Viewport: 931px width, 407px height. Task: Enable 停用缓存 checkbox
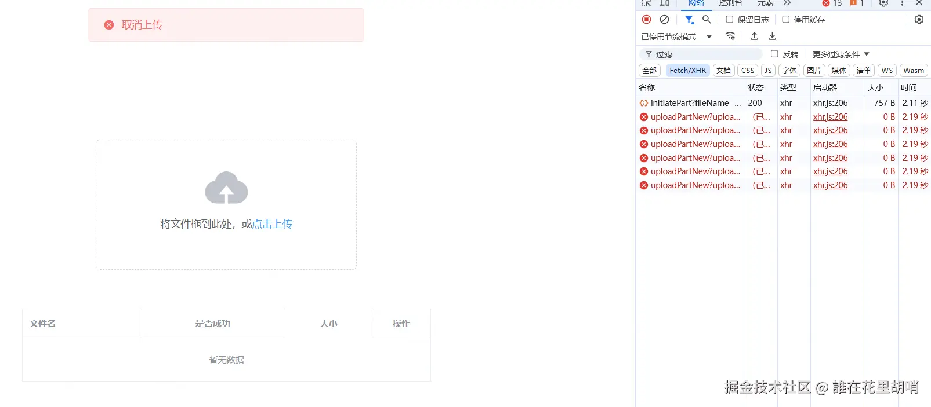(x=785, y=20)
